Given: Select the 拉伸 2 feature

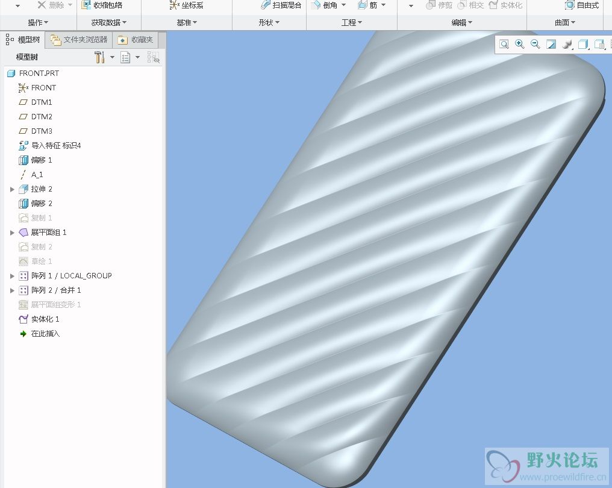Looking at the screenshot, I should coord(36,189).
